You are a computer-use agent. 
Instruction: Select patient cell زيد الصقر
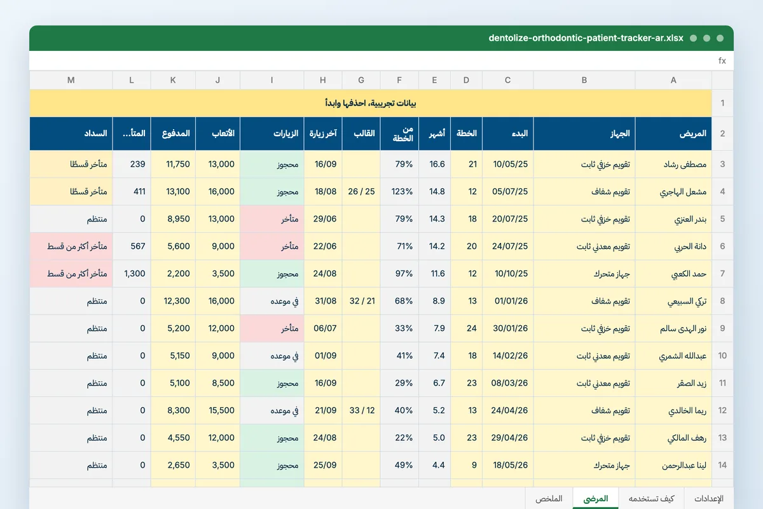pyautogui.click(x=673, y=383)
